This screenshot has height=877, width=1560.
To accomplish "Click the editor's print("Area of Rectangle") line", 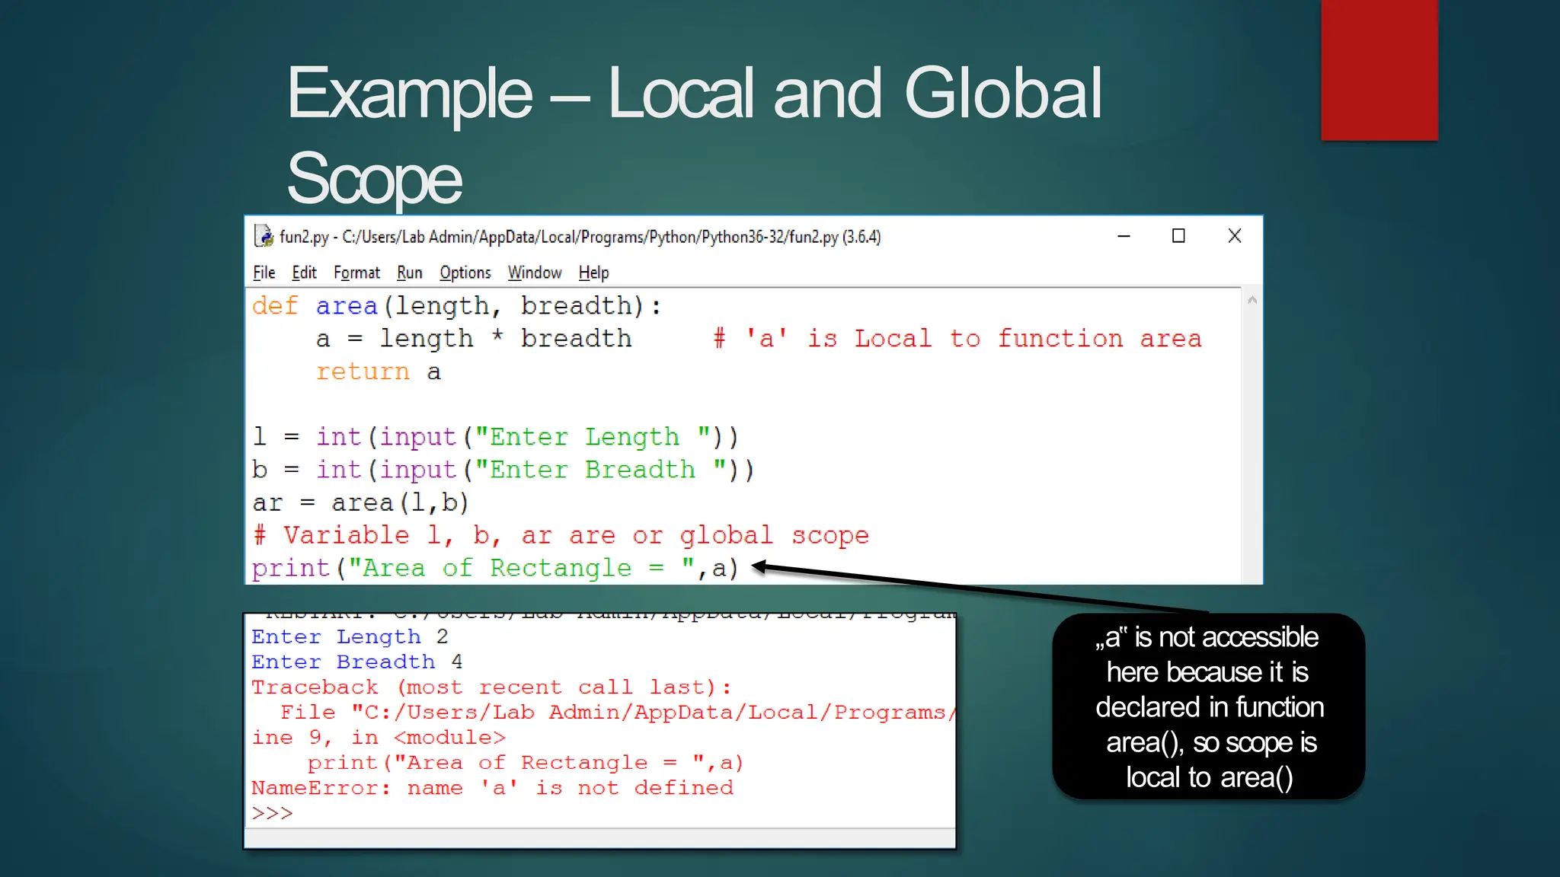I will pyautogui.click(x=495, y=568).
